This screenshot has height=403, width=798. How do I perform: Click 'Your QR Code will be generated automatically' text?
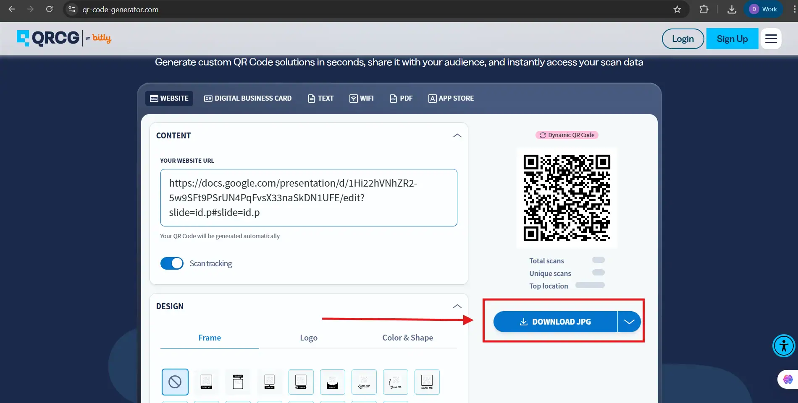pyautogui.click(x=220, y=236)
